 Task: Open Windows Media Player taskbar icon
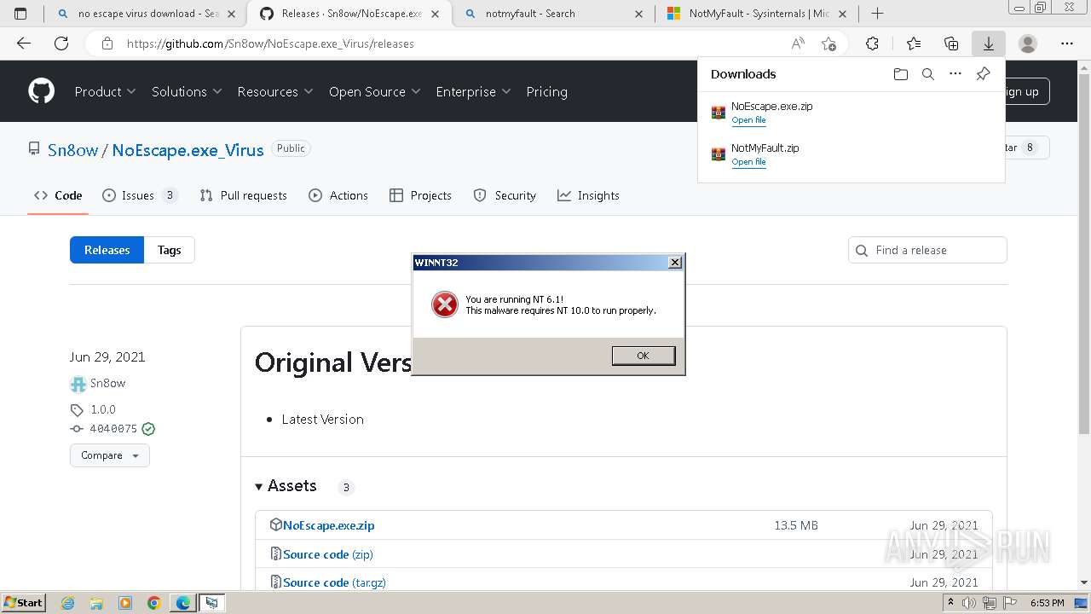125,603
